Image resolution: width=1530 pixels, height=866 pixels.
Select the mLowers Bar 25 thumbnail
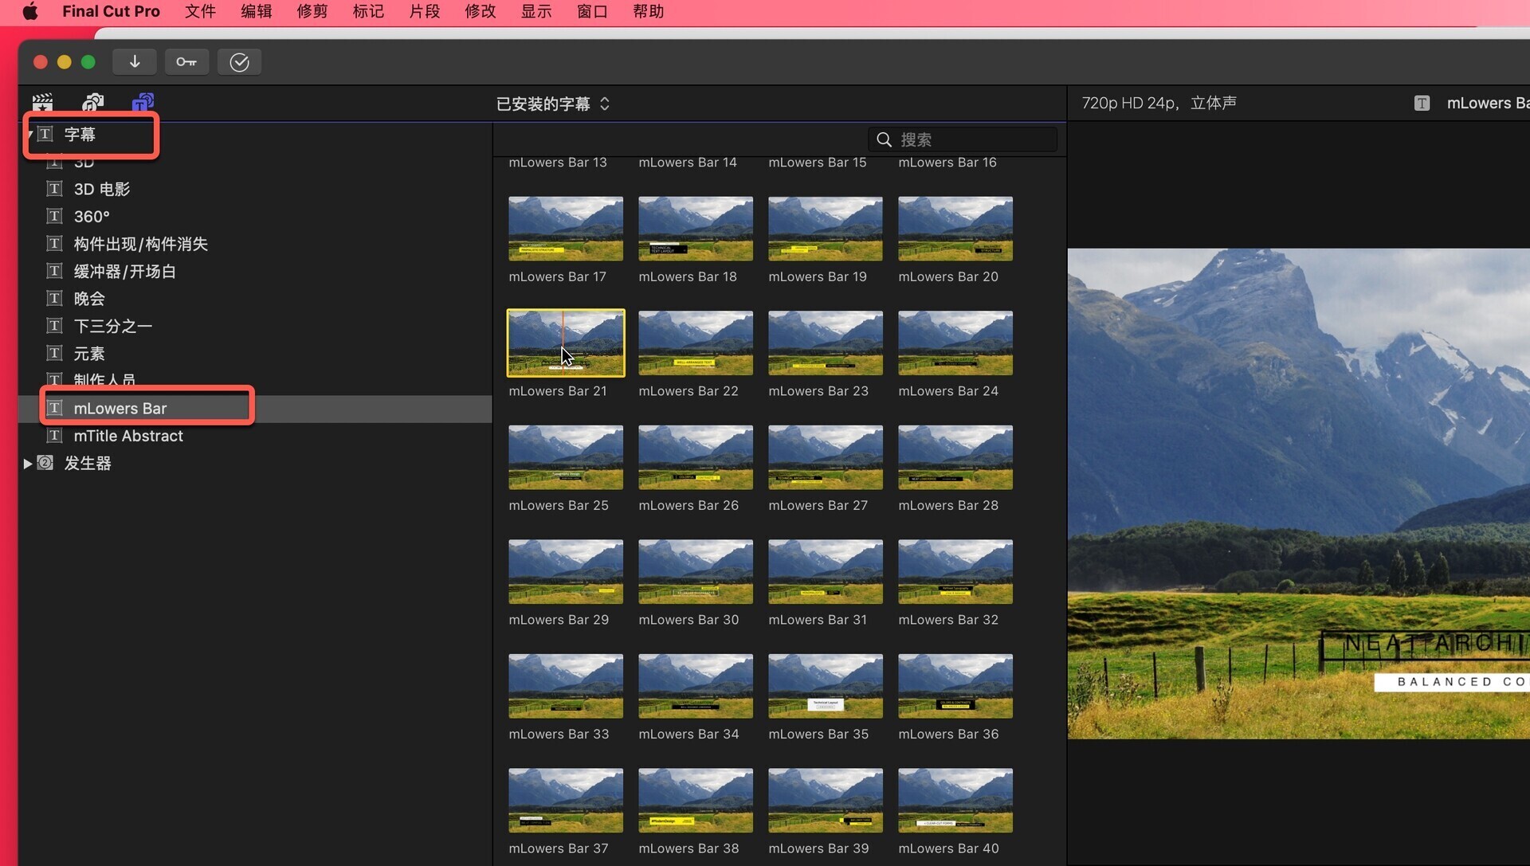tap(566, 457)
